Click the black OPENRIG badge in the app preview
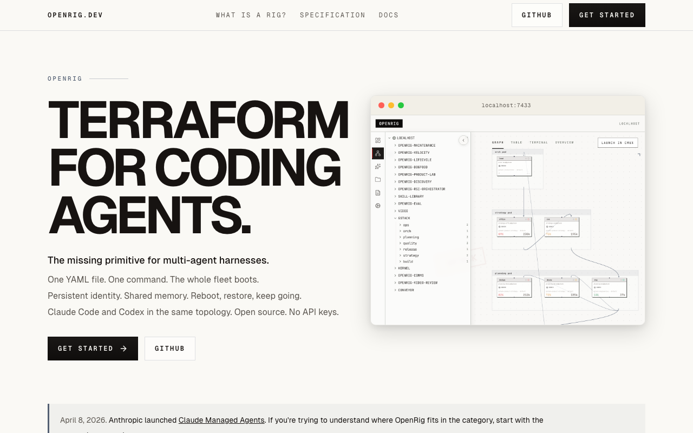The width and height of the screenshot is (693, 433). [x=389, y=123]
